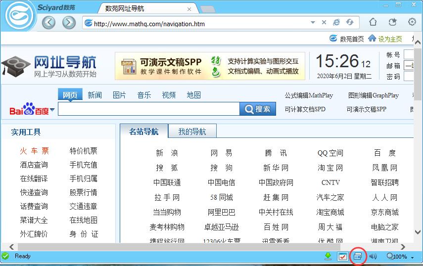Image resolution: width=423 pixels, height=266 pixels.
Task: Switch to 我的导航 tab
Action: click(x=192, y=132)
